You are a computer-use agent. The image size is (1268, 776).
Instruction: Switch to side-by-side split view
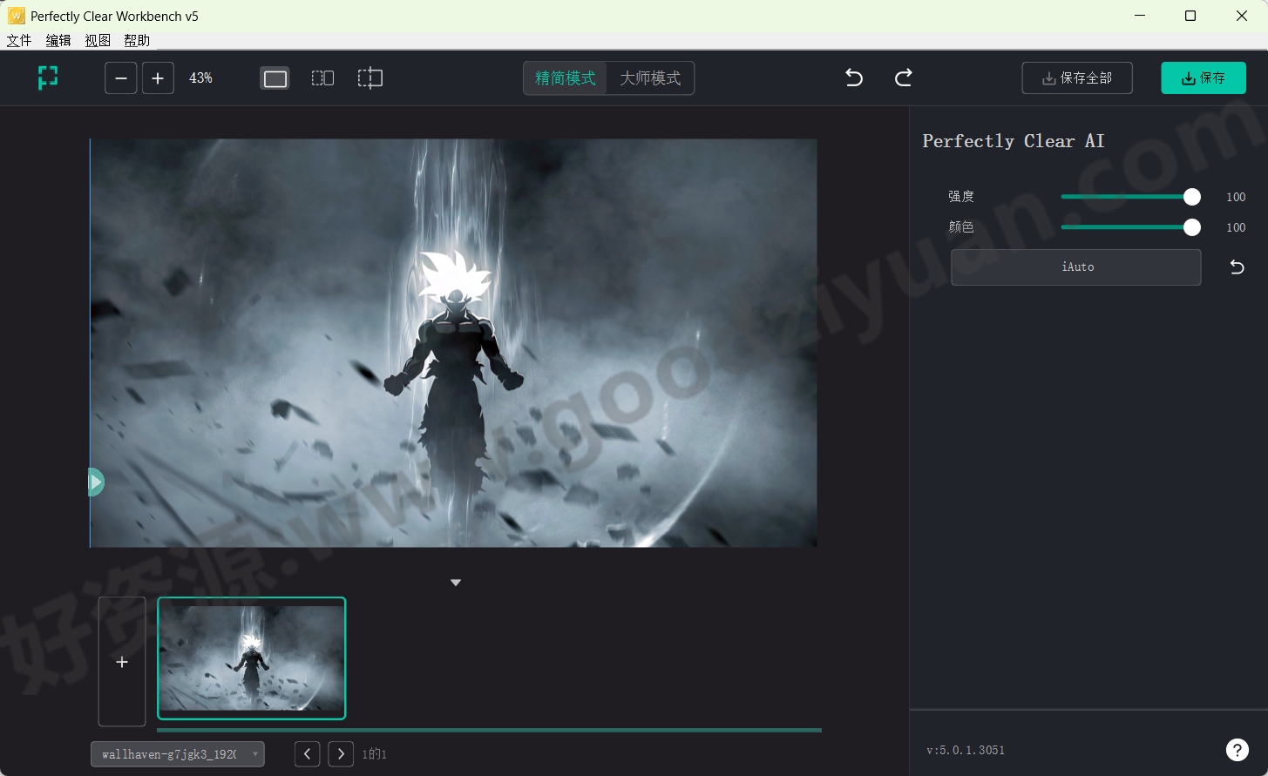322,78
